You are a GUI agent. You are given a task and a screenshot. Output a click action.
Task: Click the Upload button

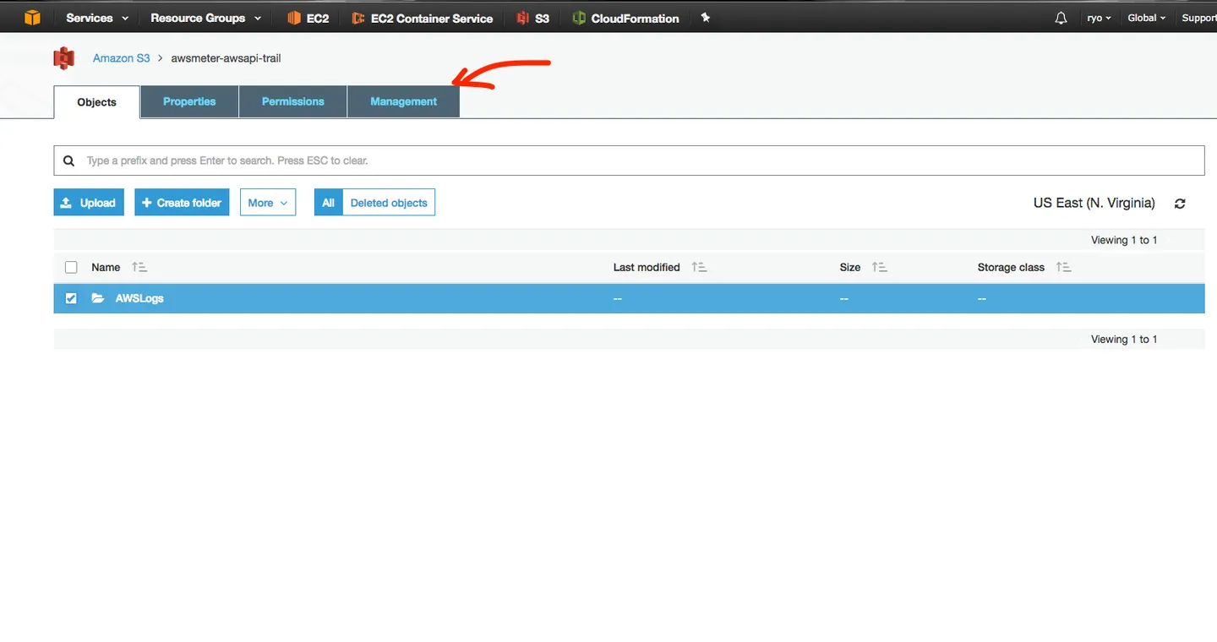pos(89,203)
